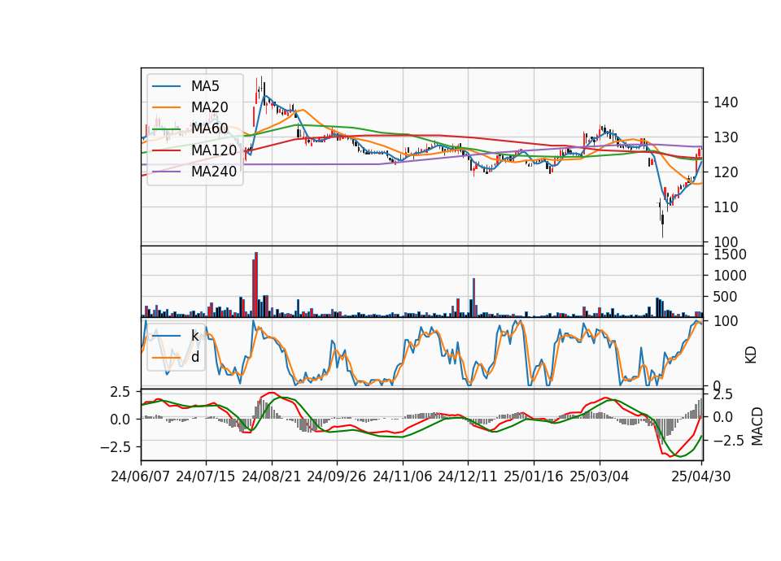Click the 24/06/07 date axis label

point(141,476)
